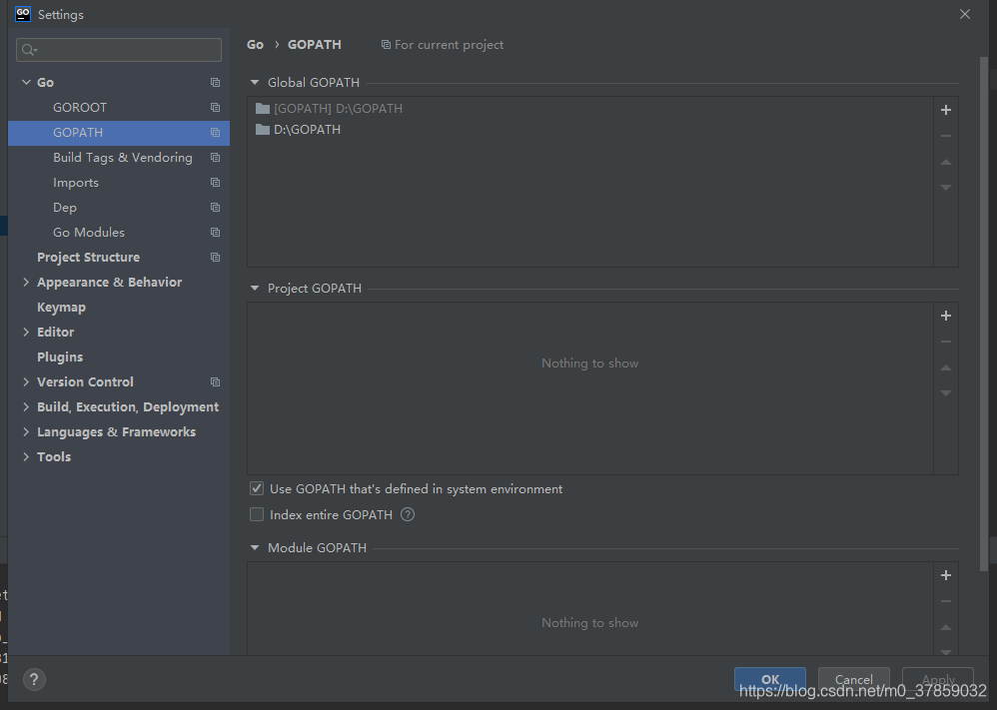Expand the Version Control section
This screenshot has width=997, height=710.
pos(26,381)
